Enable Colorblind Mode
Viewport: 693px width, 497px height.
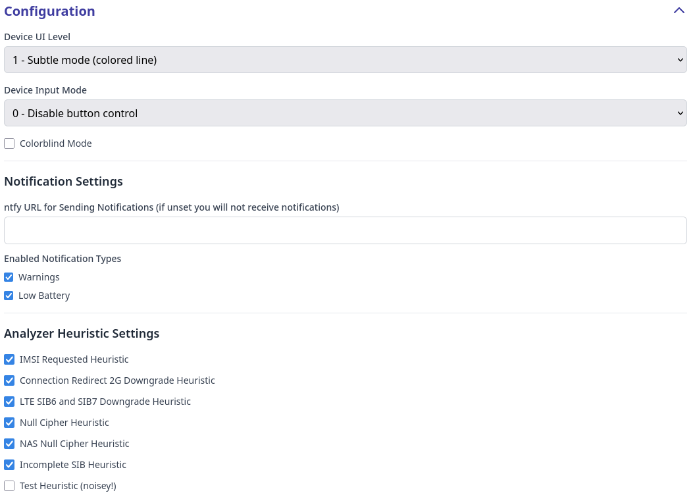point(9,143)
